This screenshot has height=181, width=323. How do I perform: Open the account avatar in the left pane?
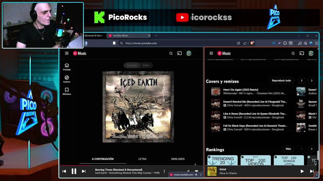(189, 53)
